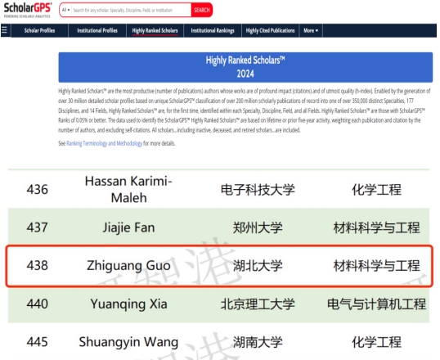Click 电气与计算机工程 discipline cell
This screenshot has height=360, width=440.
click(376, 304)
